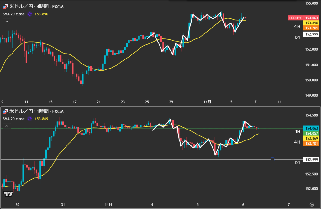The width and height of the screenshot is (321, 209).
Task: Select the blue square handle on D1 line
Action: coord(272,160)
